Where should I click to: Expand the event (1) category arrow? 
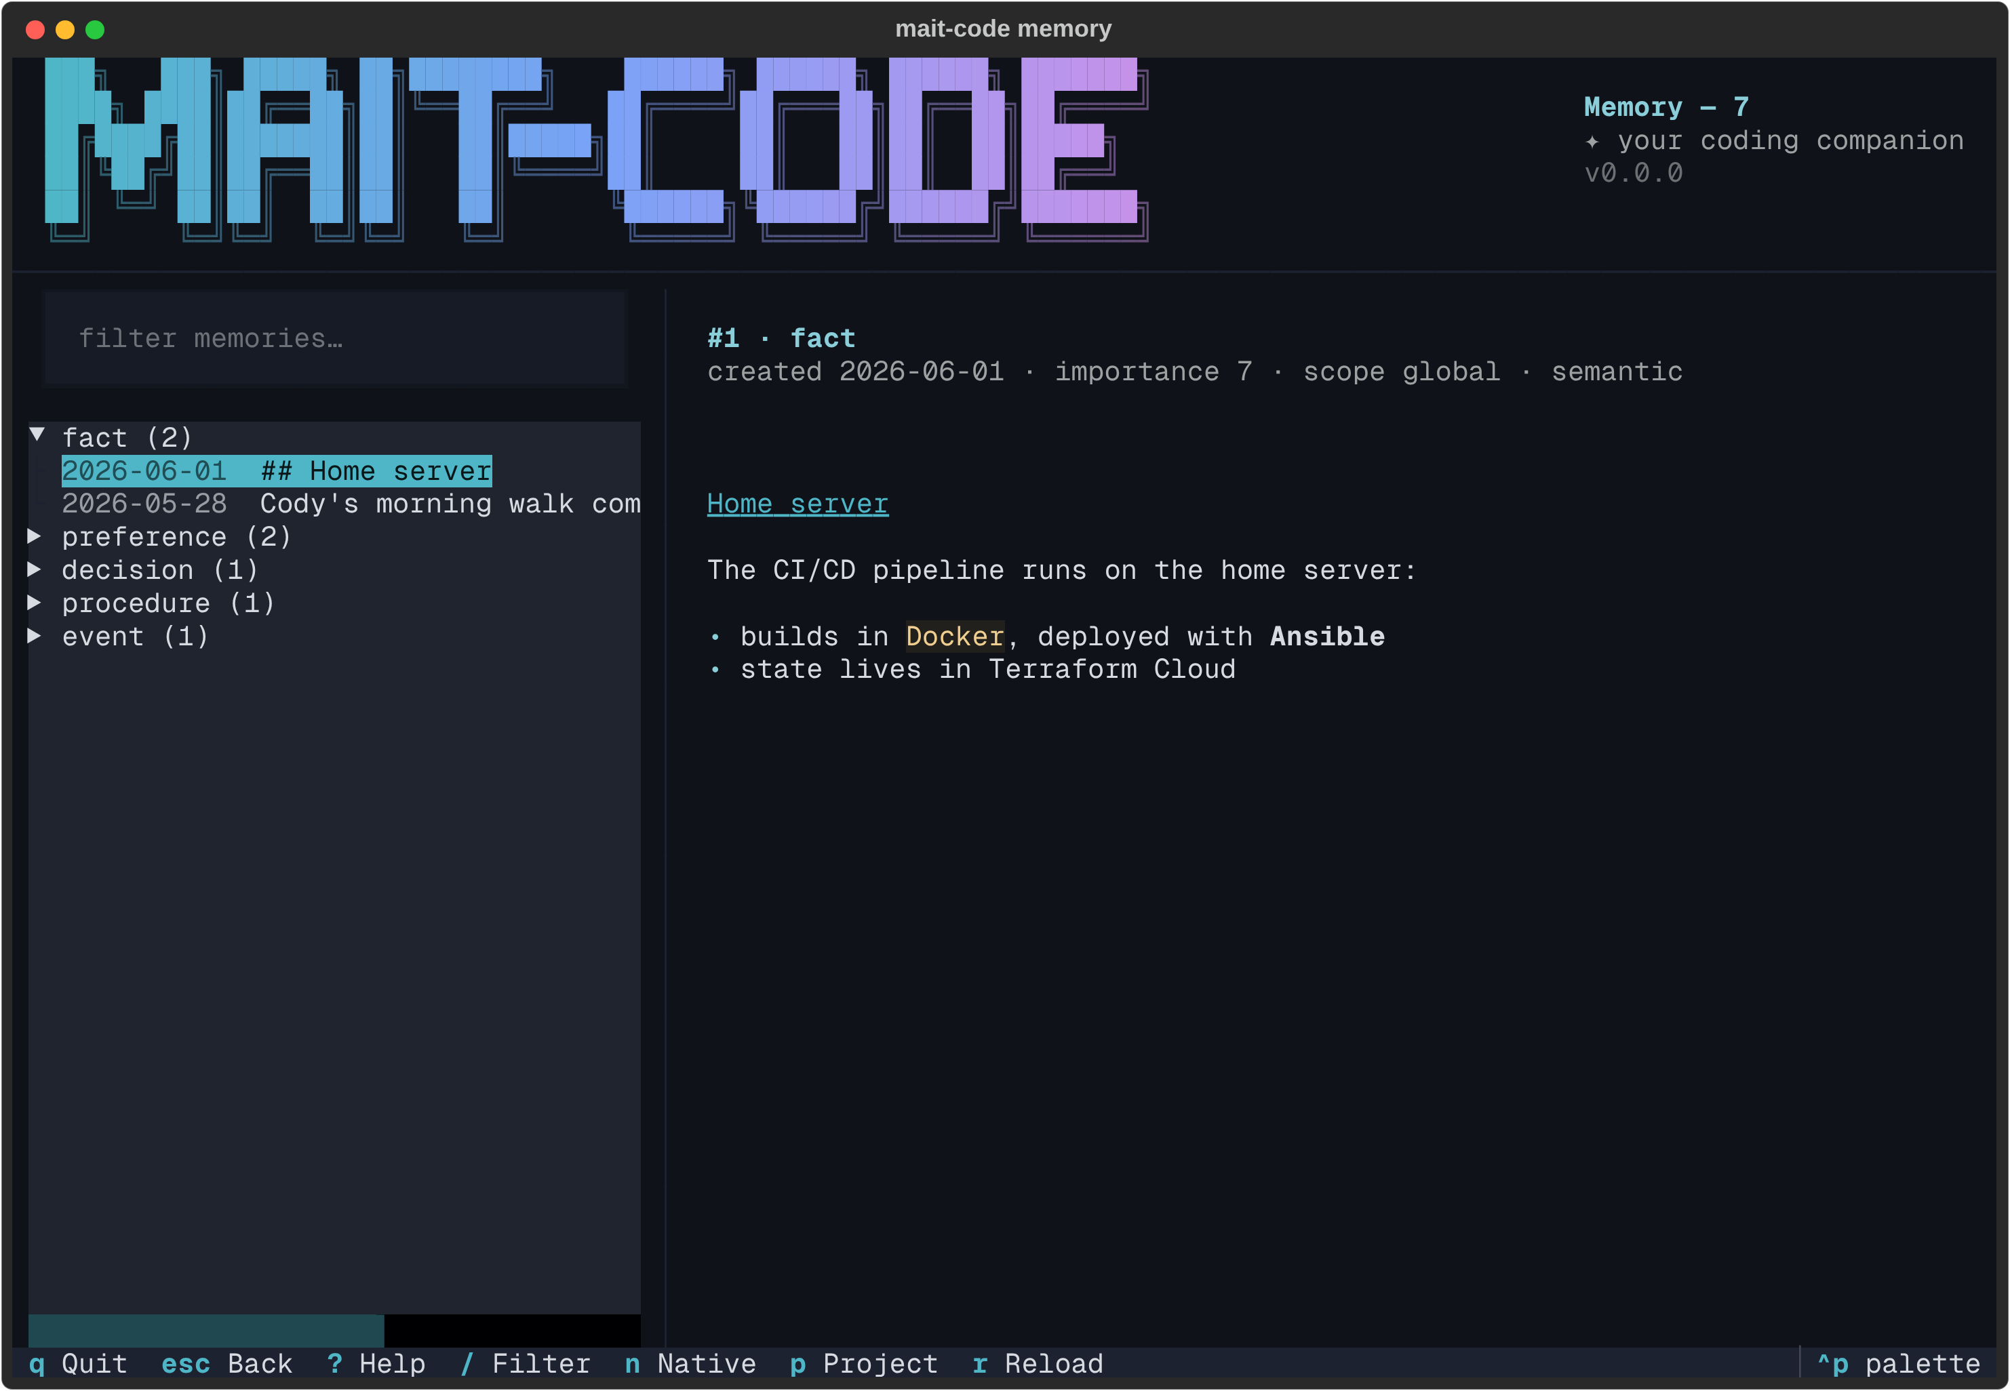35,635
